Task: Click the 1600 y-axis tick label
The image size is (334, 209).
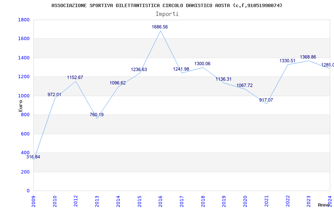Action: click(x=24, y=39)
